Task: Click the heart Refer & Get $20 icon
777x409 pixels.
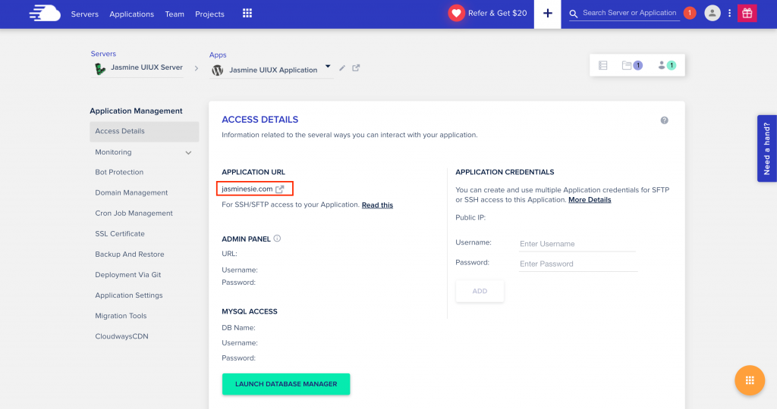Action: 456,14
